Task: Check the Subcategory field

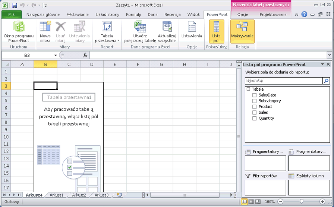Action: point(254,101)
